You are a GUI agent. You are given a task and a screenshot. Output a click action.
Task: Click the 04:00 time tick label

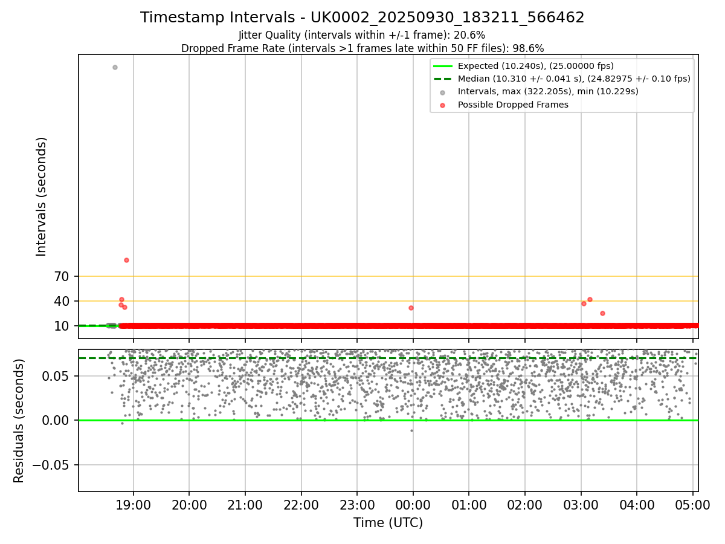[x=636, y=504]
